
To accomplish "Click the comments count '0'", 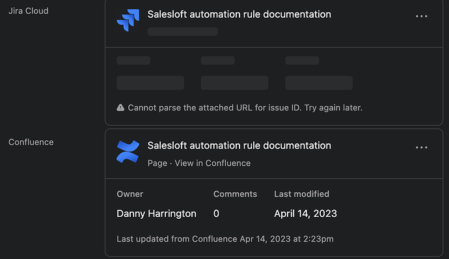I will (216, 214).
